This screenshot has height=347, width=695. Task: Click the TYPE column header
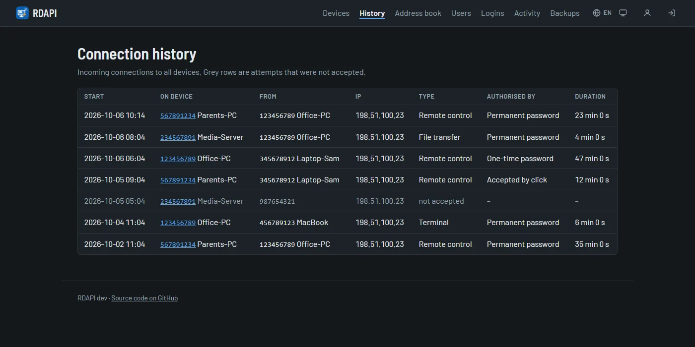click(x=426, y=97)
